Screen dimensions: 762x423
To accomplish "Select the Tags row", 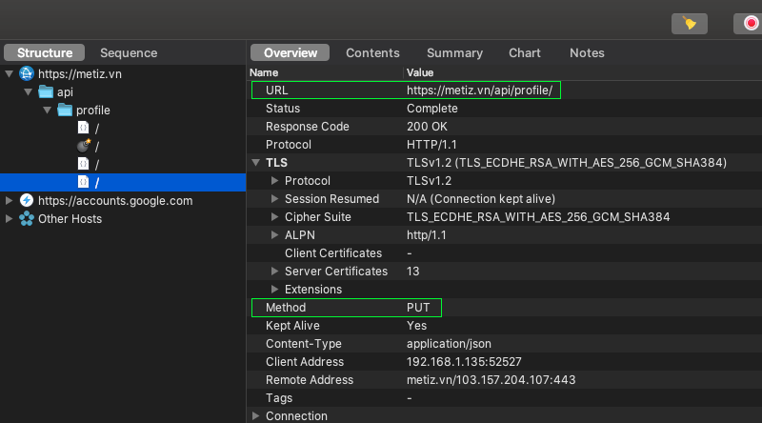I will pos(505,397).
